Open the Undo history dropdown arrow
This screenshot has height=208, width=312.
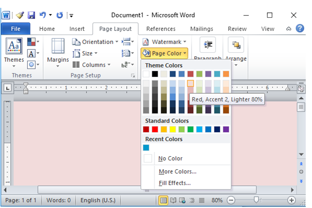pos(51,15)
